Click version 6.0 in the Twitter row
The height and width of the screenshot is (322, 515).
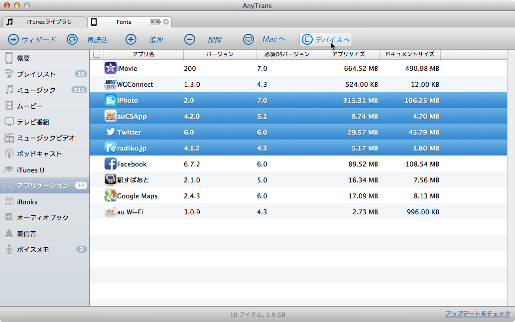[x=189, y=133]
